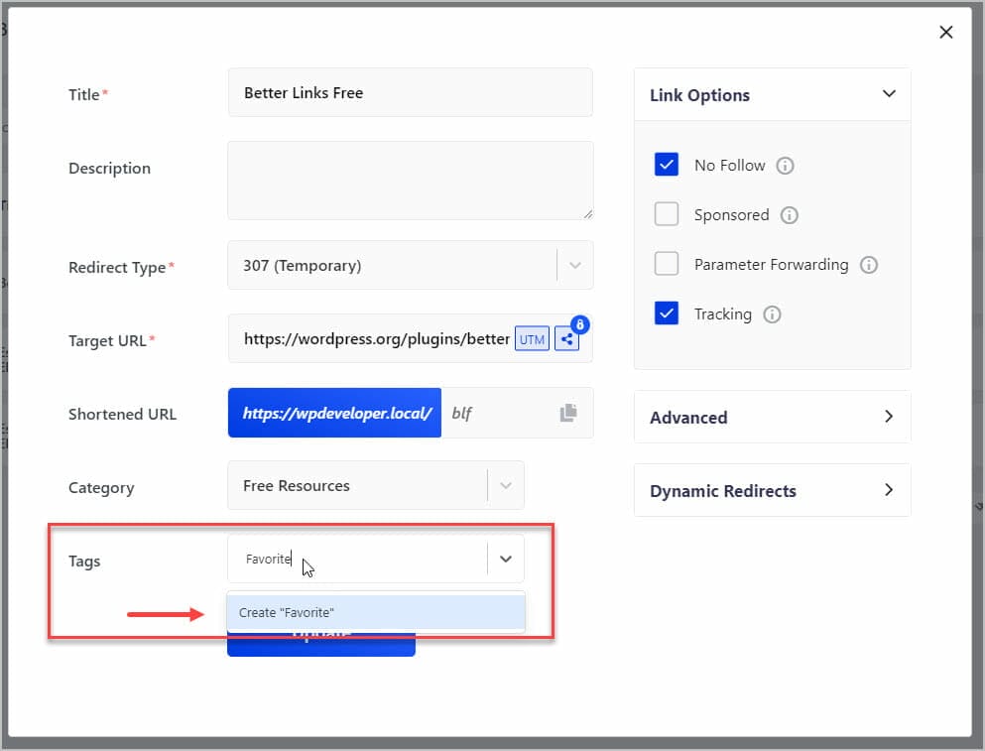
Task: Show info tooltip for Parameter Forwarding
Action: click(869, 265)
